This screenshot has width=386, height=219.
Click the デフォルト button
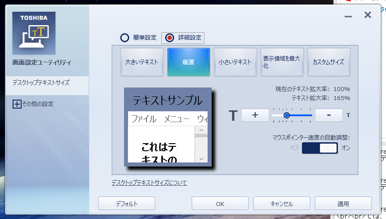(x=127, y=203)
